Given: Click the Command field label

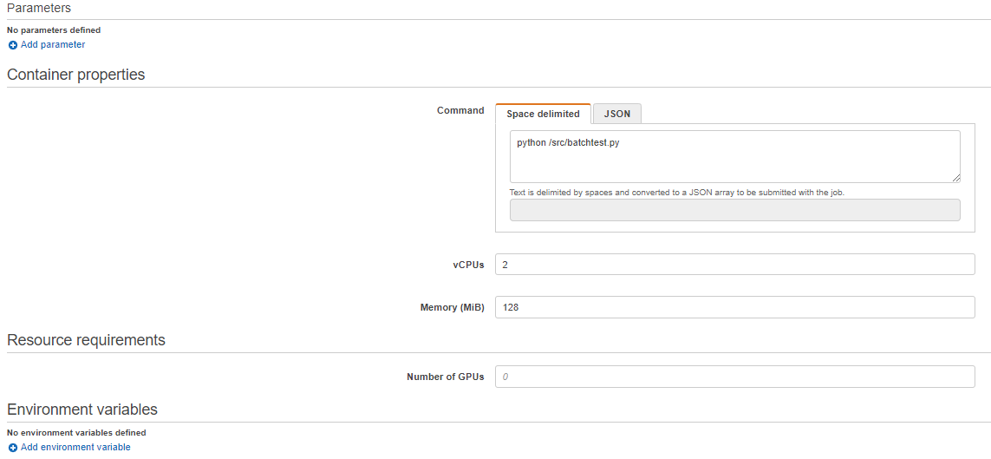Looking at the screenshot, I should [x=460, y=111].
